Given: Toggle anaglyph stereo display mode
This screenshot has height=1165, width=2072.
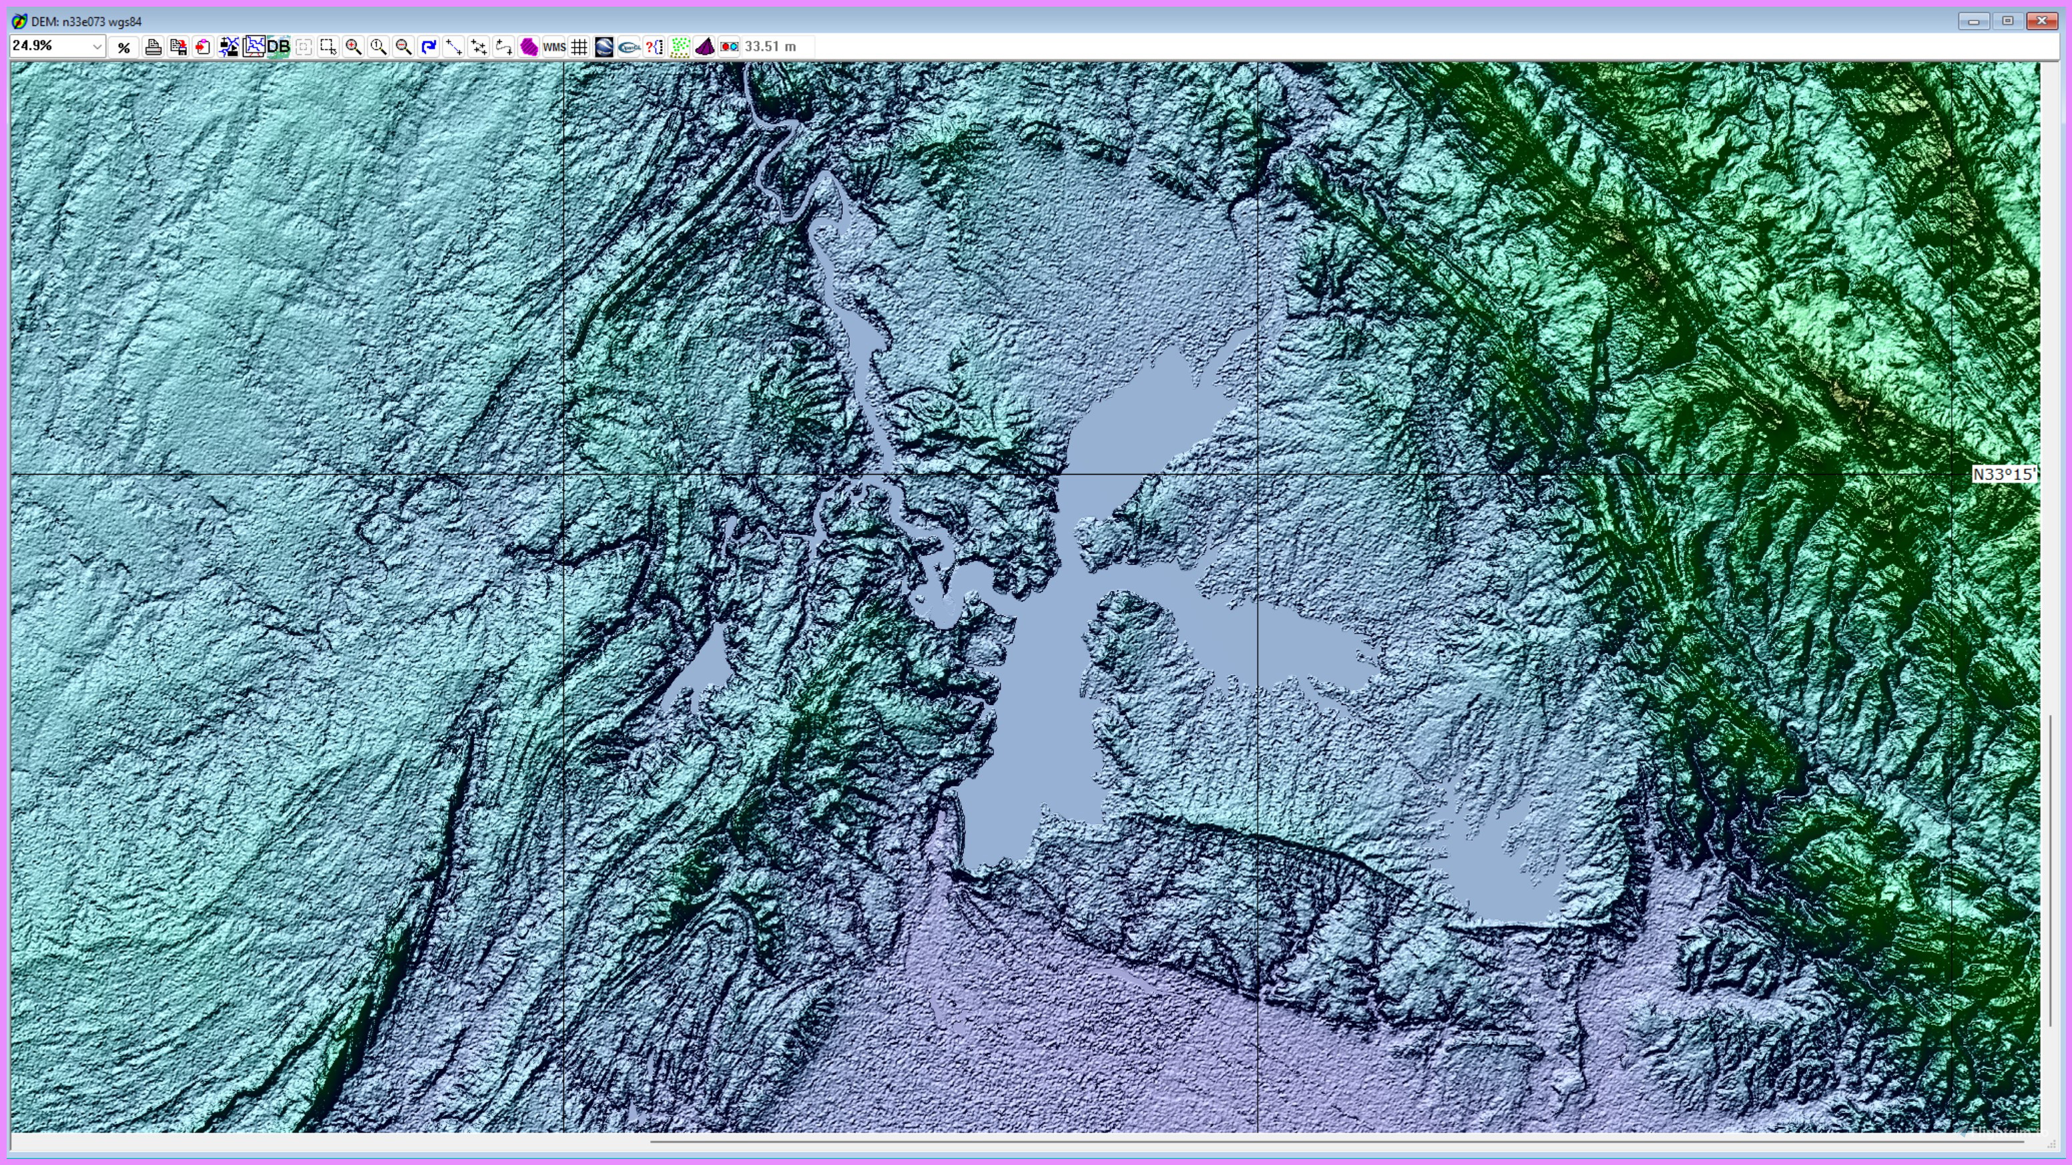Looking at the screenshot, I should (730, 47).
